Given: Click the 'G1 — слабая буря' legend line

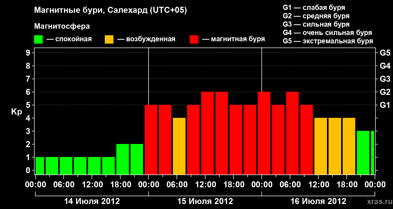Looking at the screenshot, I should (x=314, y=8).
